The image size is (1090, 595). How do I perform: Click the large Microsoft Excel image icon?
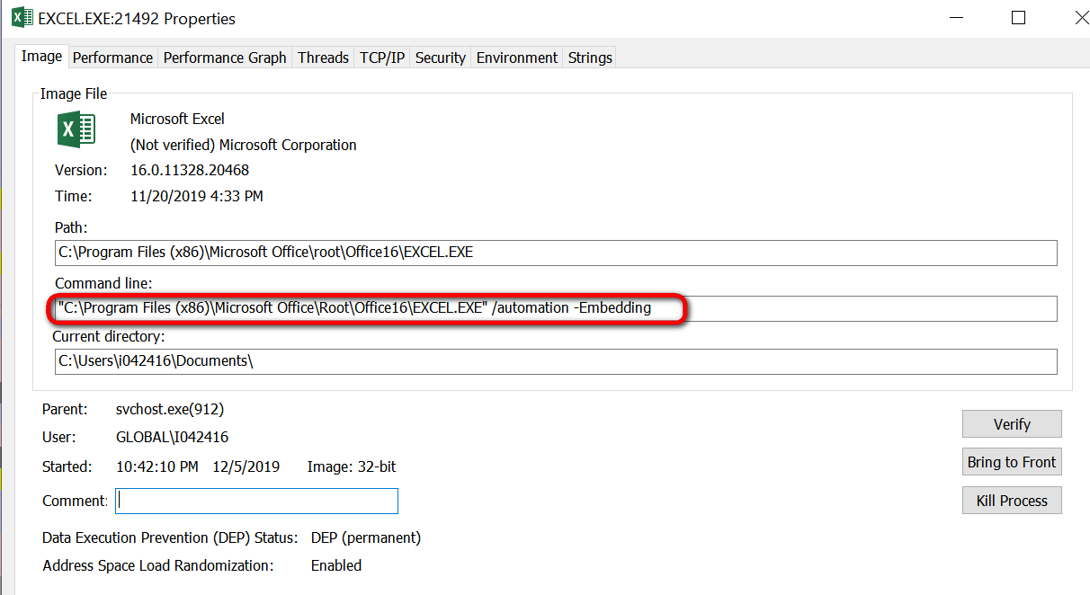(76, 129)
